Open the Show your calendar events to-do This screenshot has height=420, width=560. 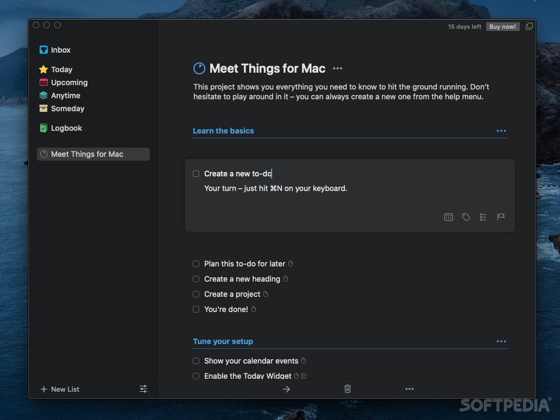(251, 361)
